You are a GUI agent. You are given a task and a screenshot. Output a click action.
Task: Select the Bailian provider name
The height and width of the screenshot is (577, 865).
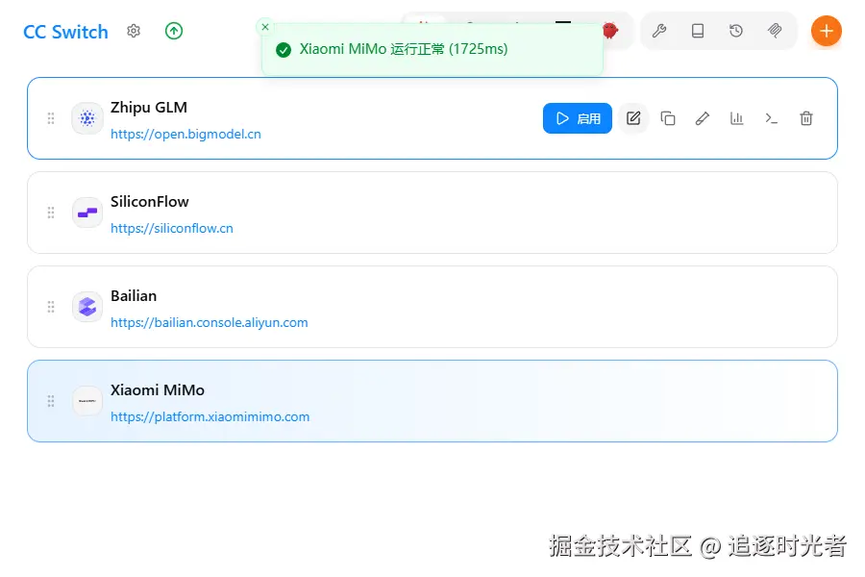(x=134, y=296)
